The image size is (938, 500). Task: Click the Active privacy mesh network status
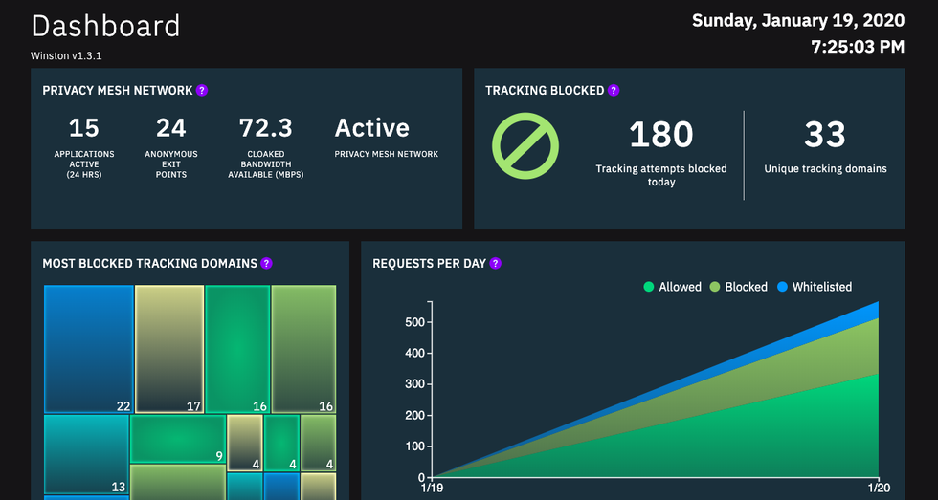click(x=371, y=128)
